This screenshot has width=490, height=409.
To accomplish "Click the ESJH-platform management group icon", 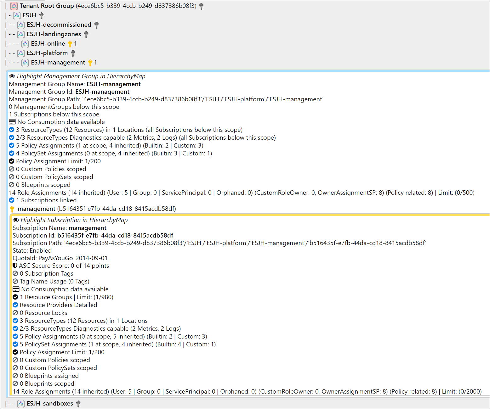I will (x=21, y=53).
